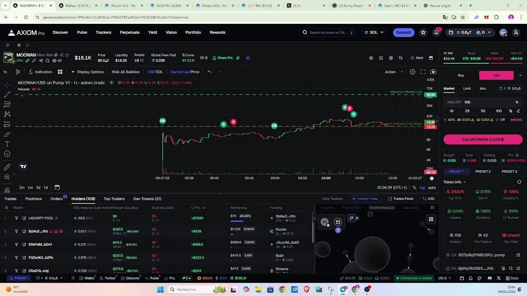Viewport: 527px width, 296px height.
Task: Open the dollar circle icon in token toolbar
Action: tap(391, 58)
